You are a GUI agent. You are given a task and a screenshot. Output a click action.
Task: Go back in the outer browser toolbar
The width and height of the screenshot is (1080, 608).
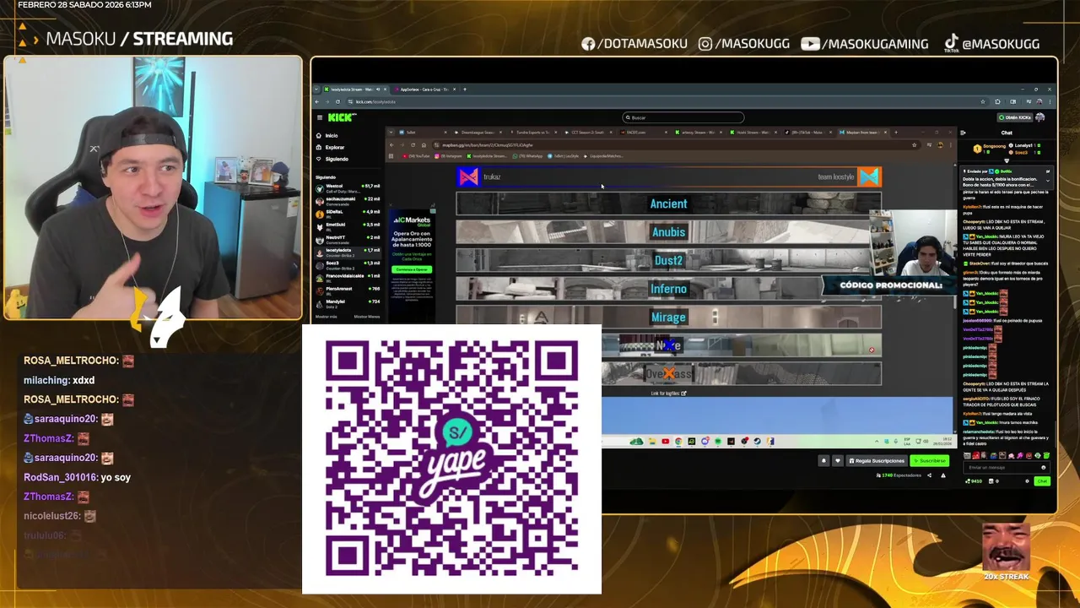[317, 101]
